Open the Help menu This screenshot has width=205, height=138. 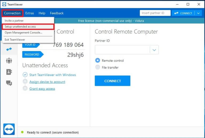pyautogui.click(x=42, y=13)
